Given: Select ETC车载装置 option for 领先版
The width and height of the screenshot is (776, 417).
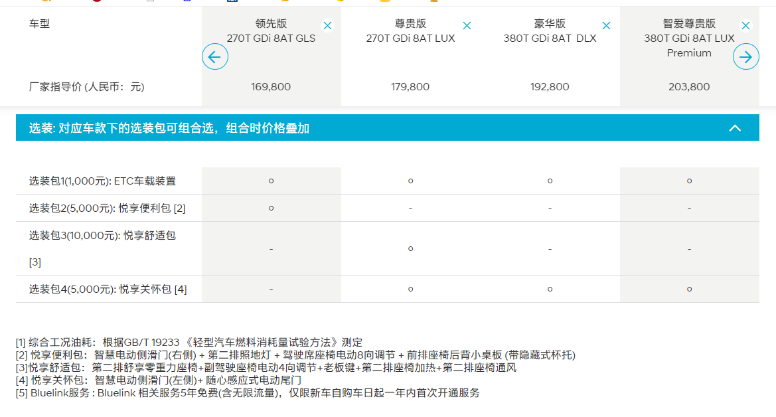Looking at the screenshot, I should pyautogui.click(x=271, y=180).
